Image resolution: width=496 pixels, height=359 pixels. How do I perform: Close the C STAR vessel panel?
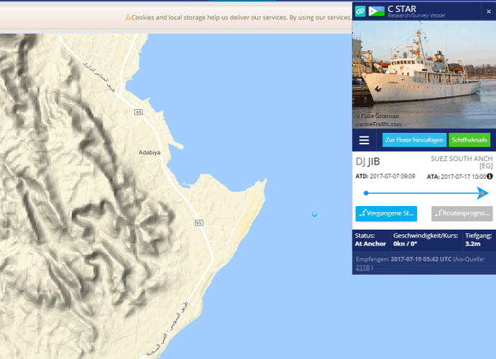tap(489, 11)
